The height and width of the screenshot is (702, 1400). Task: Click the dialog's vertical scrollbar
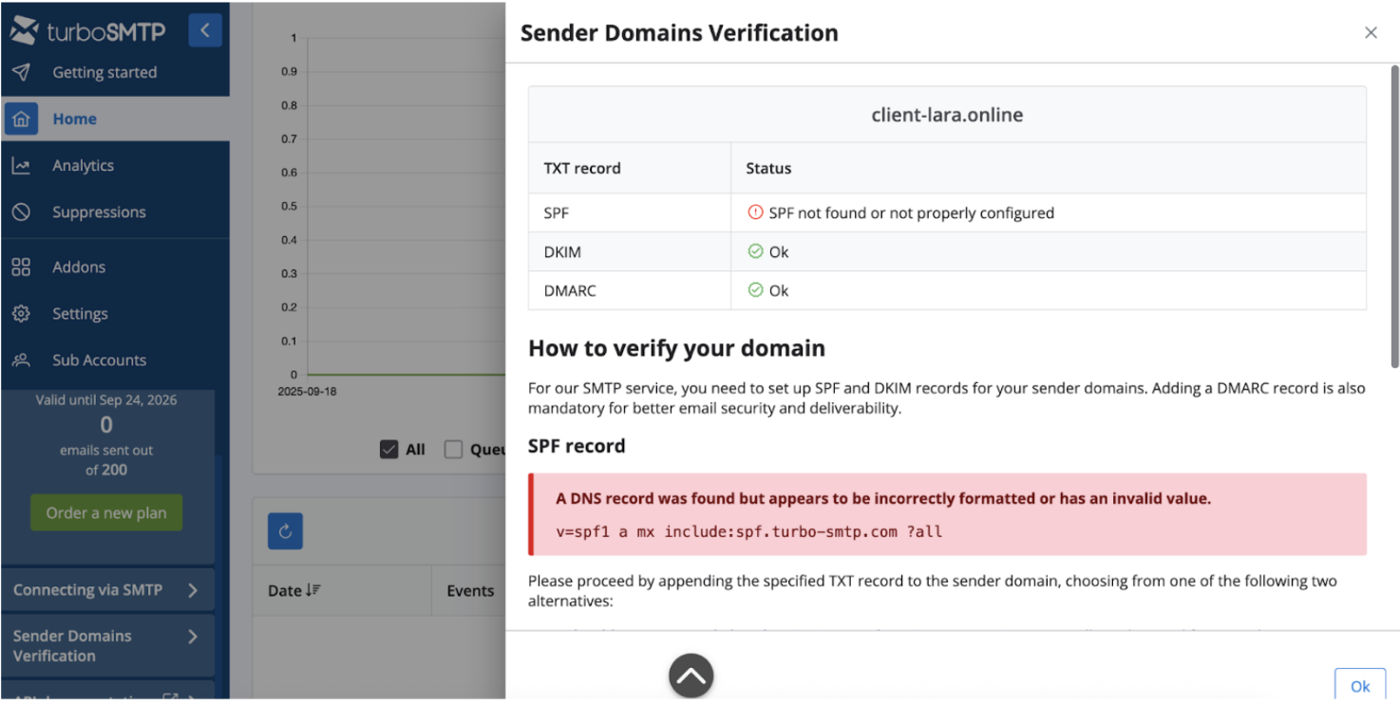click(1393, 216)
